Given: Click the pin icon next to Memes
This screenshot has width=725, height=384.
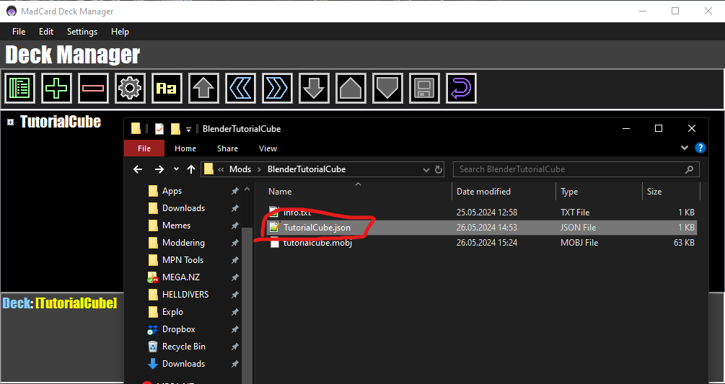Looking at the screenshot, I should 234,226.
